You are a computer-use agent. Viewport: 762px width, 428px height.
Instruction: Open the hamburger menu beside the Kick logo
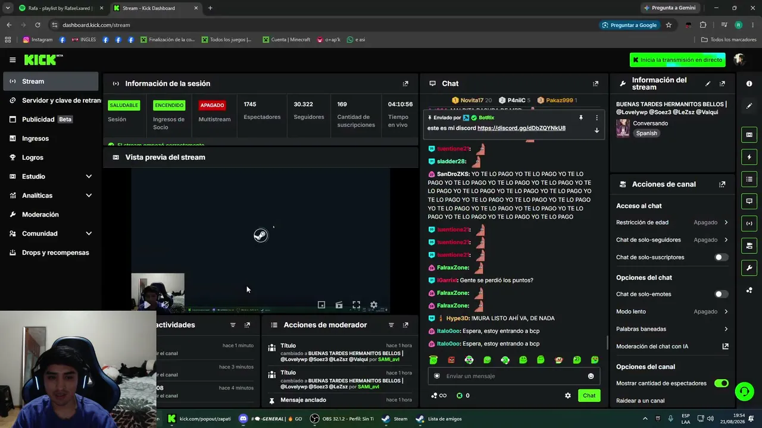click(x=13, y=59)
